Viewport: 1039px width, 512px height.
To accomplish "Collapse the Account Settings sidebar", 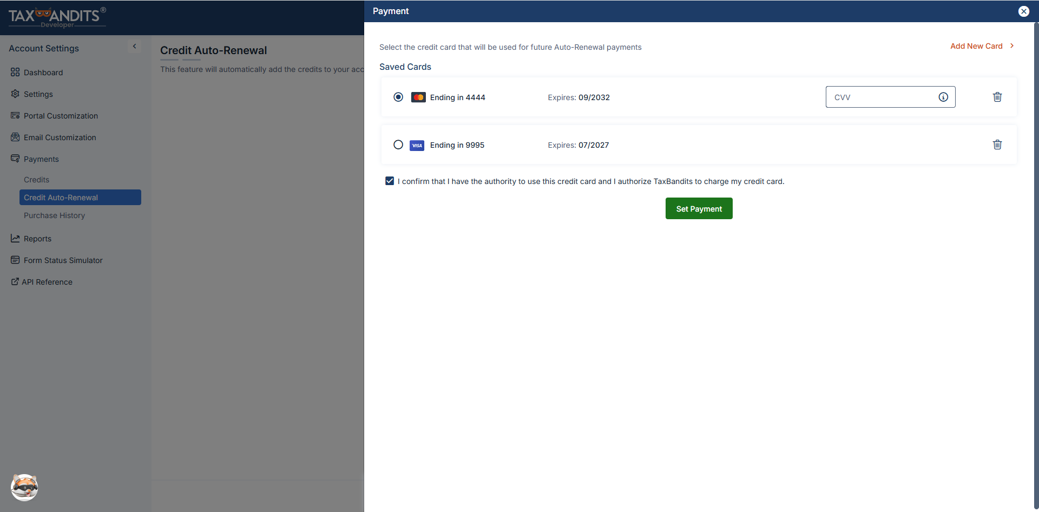I will [x=135, y=47].
